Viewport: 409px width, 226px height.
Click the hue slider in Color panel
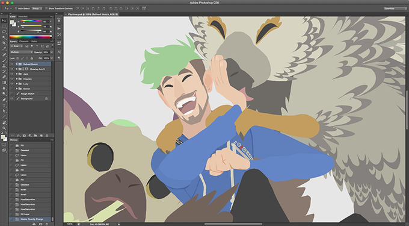(31, 21)
